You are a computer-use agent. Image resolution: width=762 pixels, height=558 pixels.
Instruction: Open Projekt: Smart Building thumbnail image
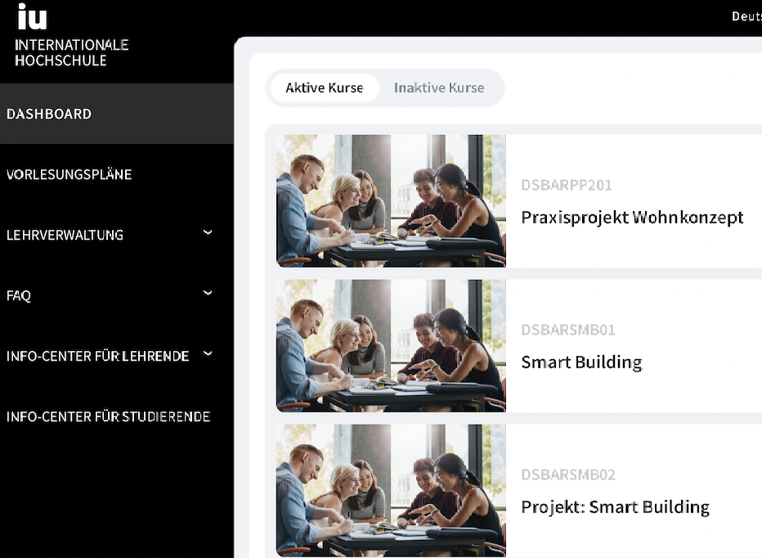point(391,490)
